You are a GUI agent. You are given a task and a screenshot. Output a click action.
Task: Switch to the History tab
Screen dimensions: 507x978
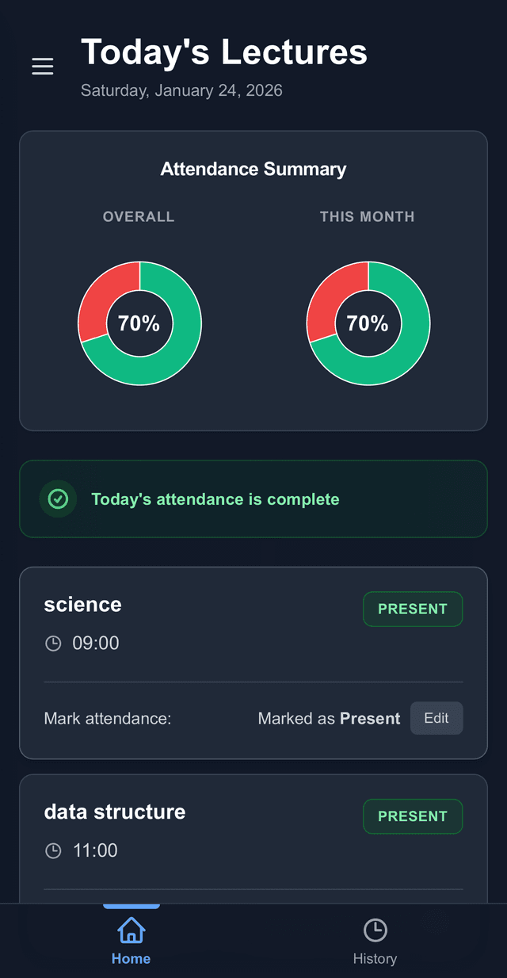click(x=375, y=942)
